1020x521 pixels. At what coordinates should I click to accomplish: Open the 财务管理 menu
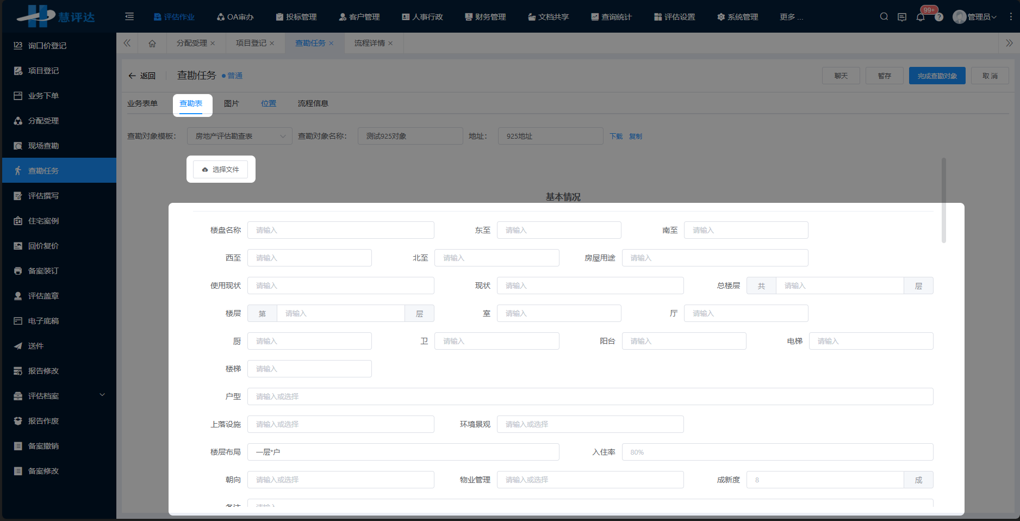(486, 16)
